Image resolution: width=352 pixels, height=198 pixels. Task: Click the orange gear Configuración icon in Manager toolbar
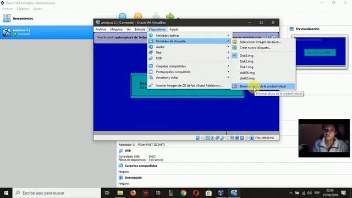(138, 16)
